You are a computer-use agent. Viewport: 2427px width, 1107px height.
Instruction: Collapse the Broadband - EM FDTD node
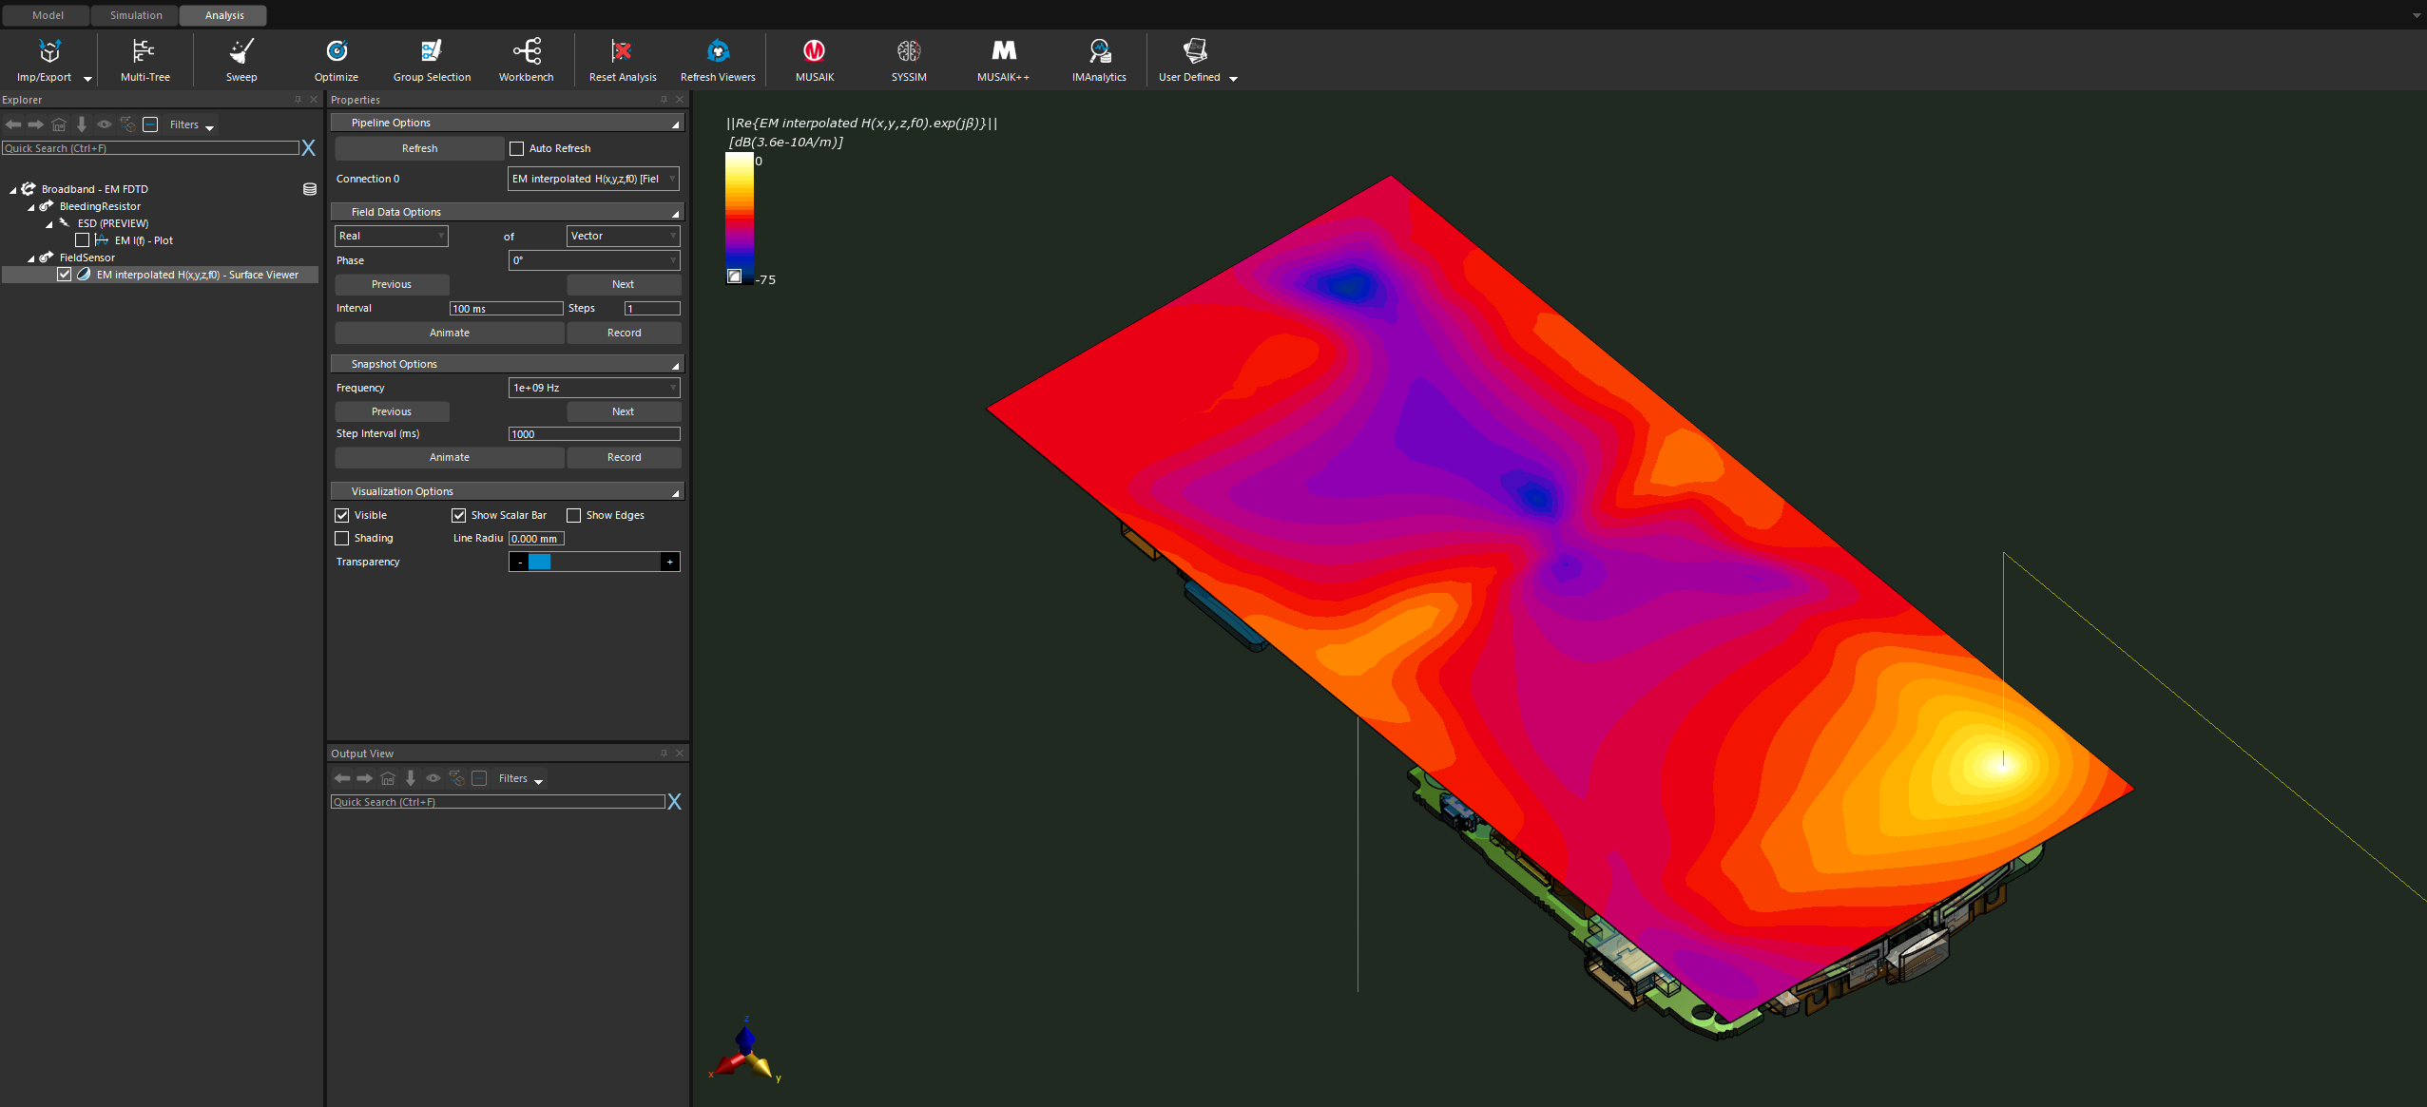pos(13,190)
